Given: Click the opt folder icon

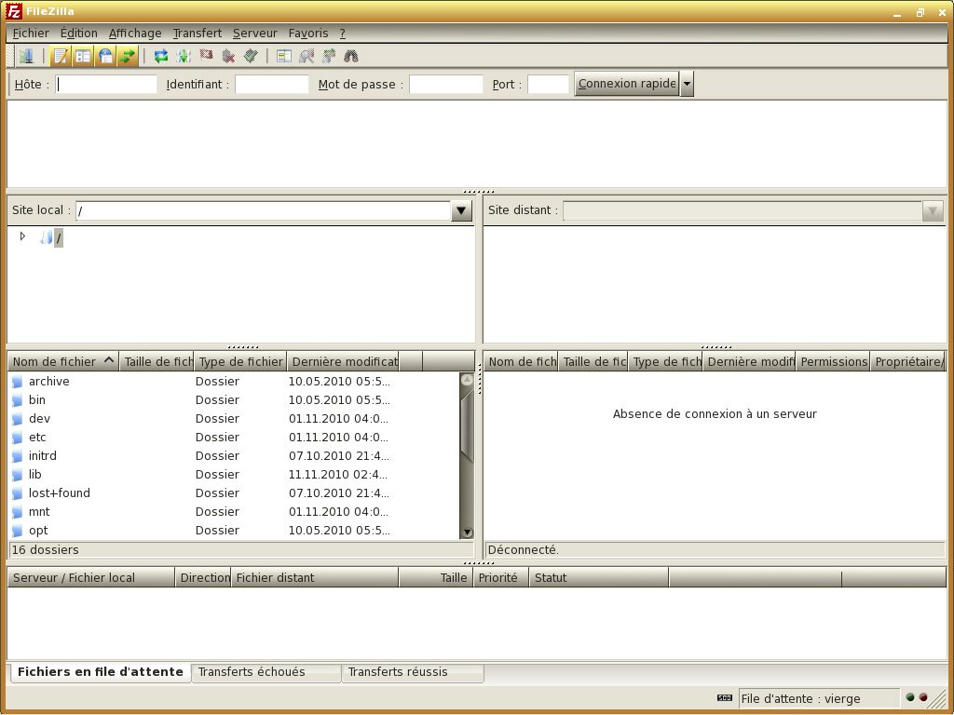Looking at the screenshot, I should (x=17, y=531).
